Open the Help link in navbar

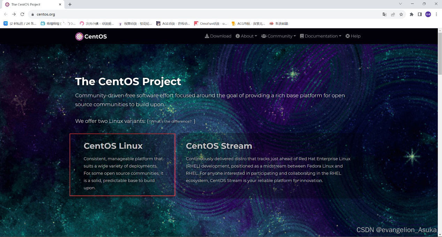[x=353, y=36]
